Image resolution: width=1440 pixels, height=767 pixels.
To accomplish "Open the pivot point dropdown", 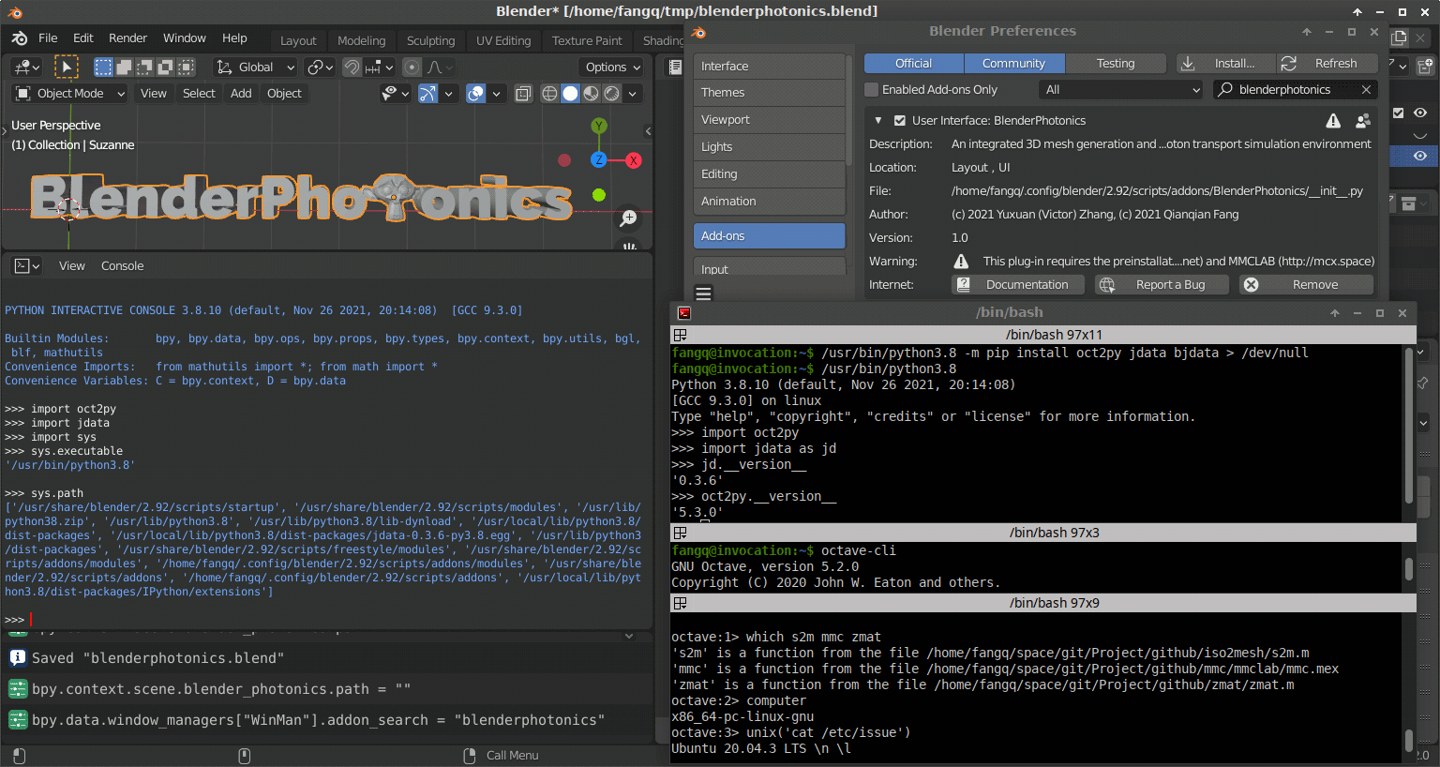I will [x=321, y=68].
